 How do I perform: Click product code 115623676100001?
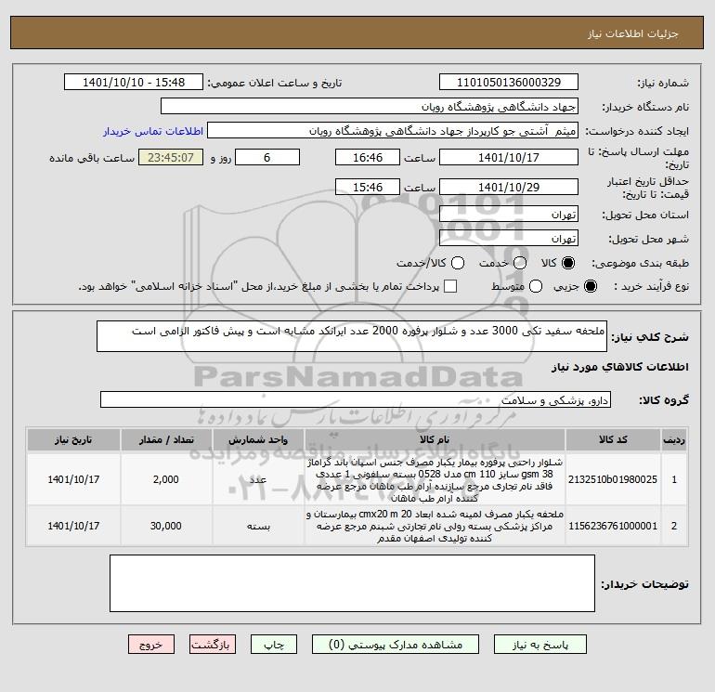coord(613,526)
